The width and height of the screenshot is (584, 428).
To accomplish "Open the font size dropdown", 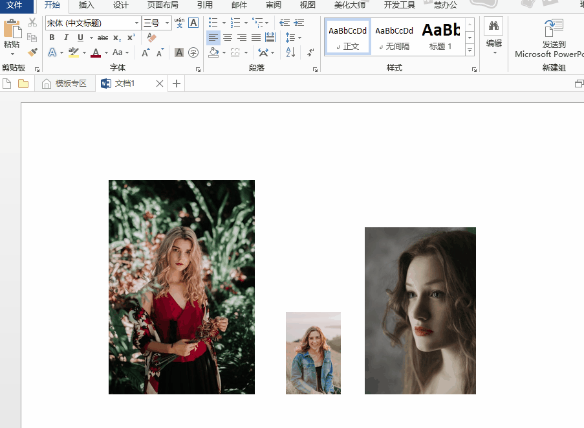I will 168,23.
